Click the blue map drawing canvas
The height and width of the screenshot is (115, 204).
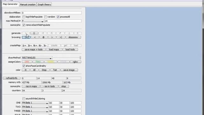pos(144,61)
